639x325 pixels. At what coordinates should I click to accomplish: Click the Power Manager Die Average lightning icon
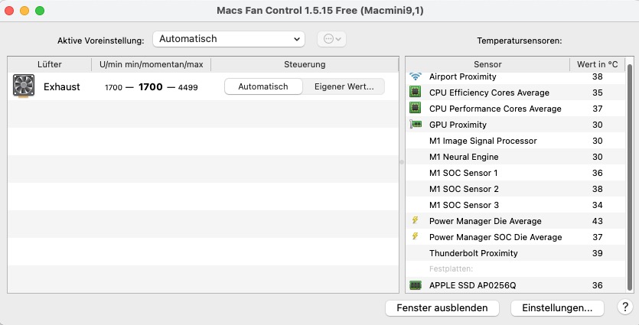click(415, 220)
